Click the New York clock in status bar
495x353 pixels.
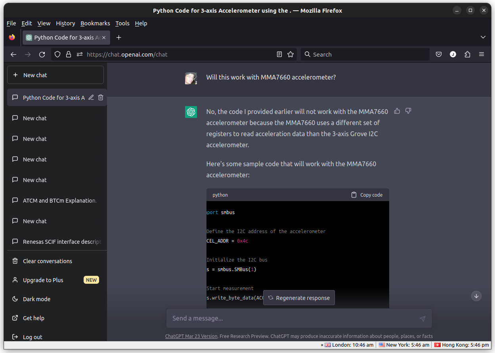pos(404,345)
